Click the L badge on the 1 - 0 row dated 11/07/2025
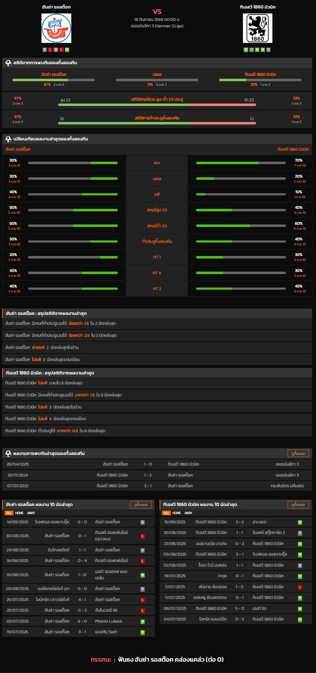This screenshot has width=316, height=673. point(300,587)
